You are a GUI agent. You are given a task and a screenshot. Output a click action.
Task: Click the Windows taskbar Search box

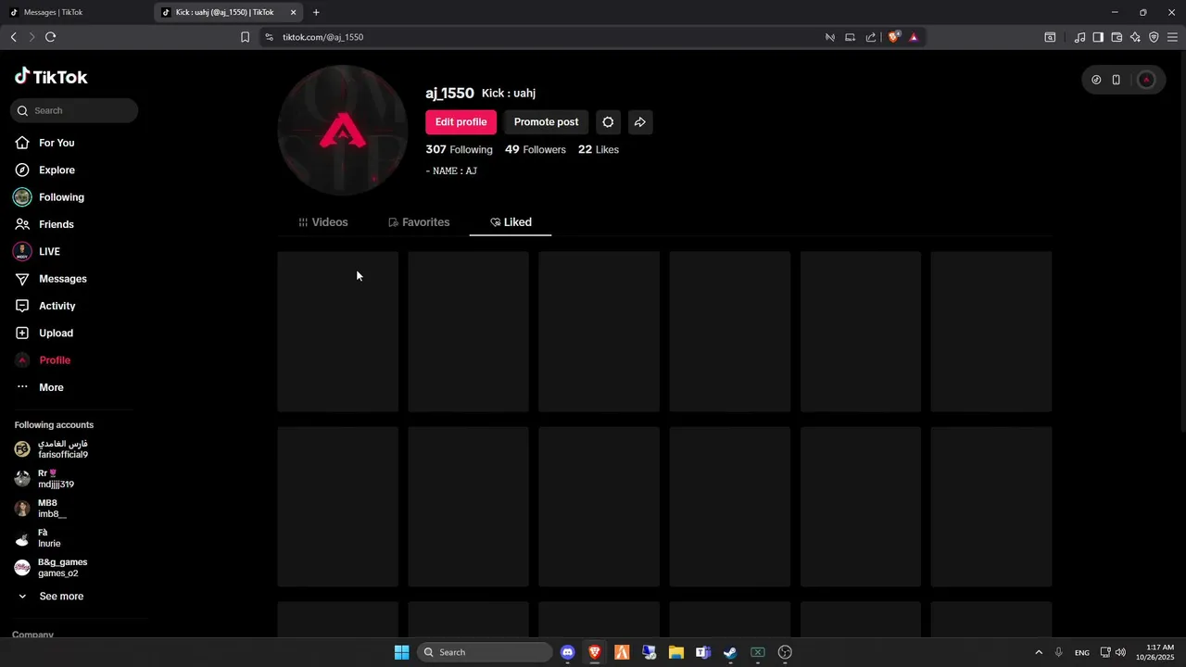485,652
